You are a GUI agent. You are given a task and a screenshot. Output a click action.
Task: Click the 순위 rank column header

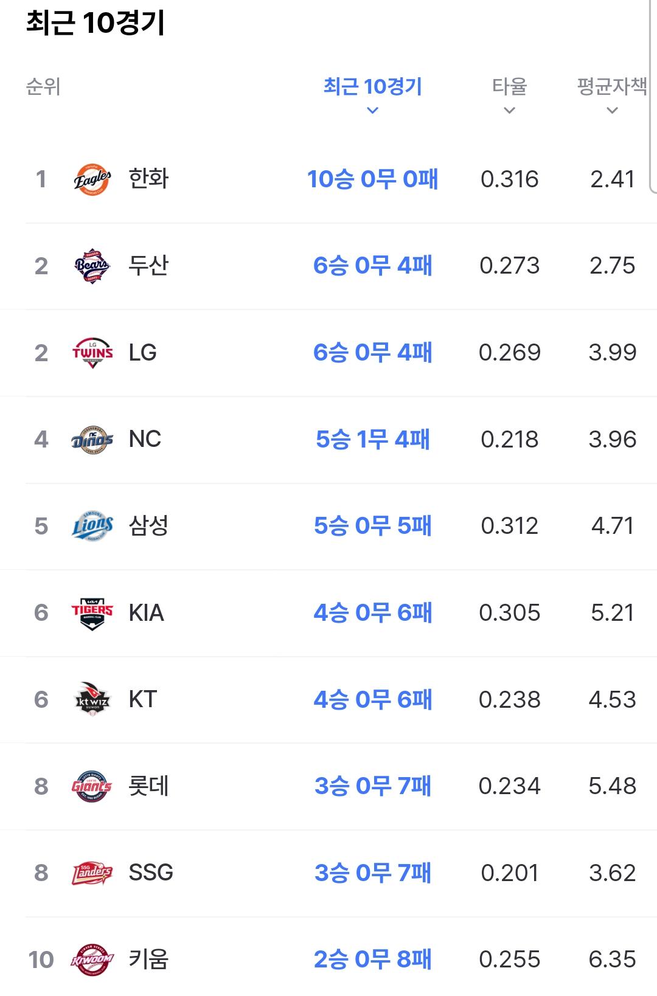[x=43, y=87]
